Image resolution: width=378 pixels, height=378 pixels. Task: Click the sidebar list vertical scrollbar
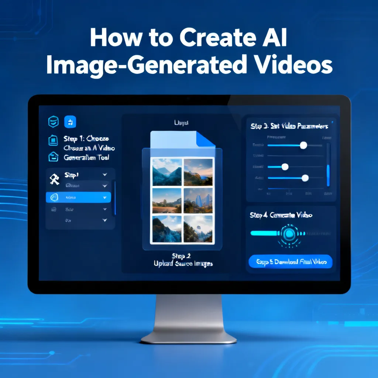tap(115, 198)
